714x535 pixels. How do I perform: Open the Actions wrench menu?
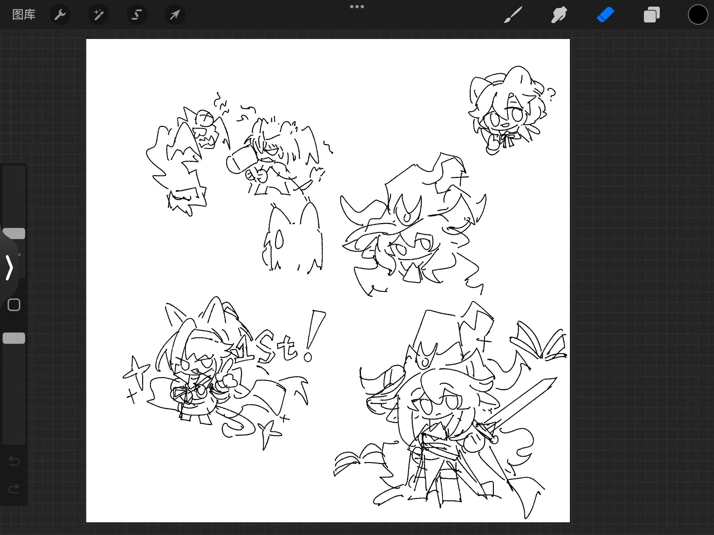[60, 15]
